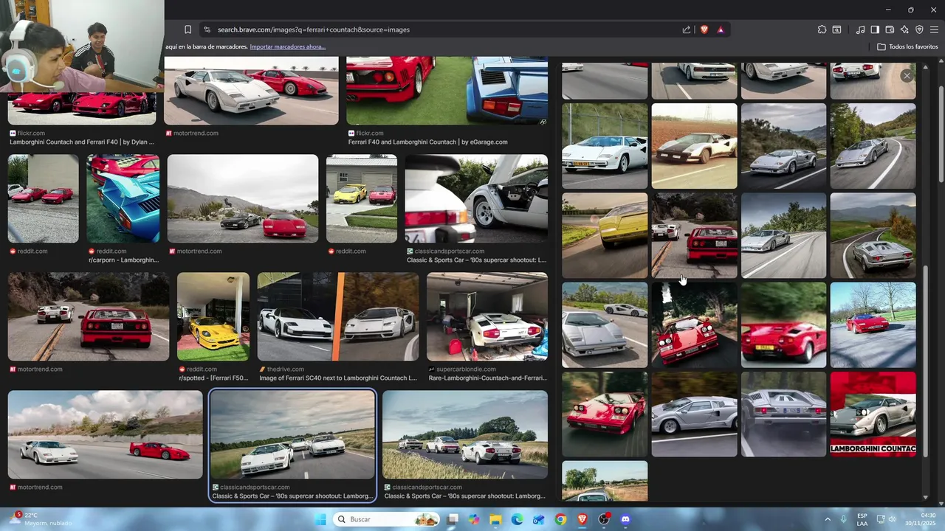
Task: Click thedrive.com source label
Action: pyautogui.click(x=285, y=369)
